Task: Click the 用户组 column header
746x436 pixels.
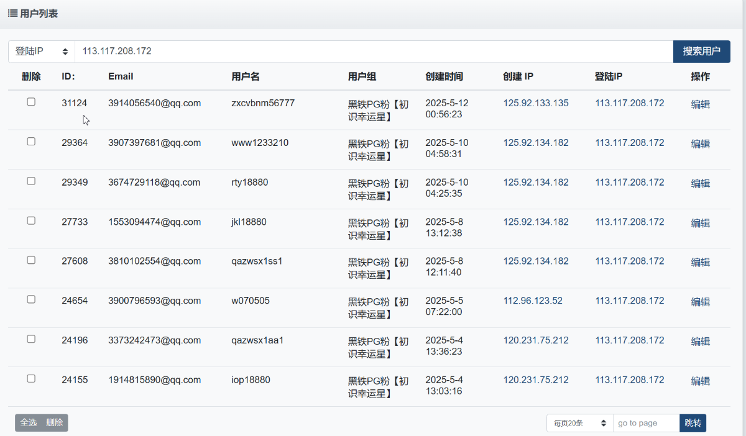Action: tap(362, 77)
